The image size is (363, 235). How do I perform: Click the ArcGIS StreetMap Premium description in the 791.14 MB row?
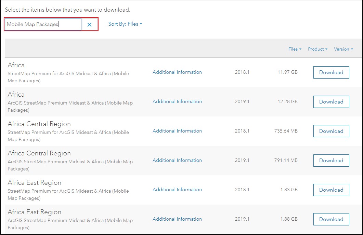70,165
